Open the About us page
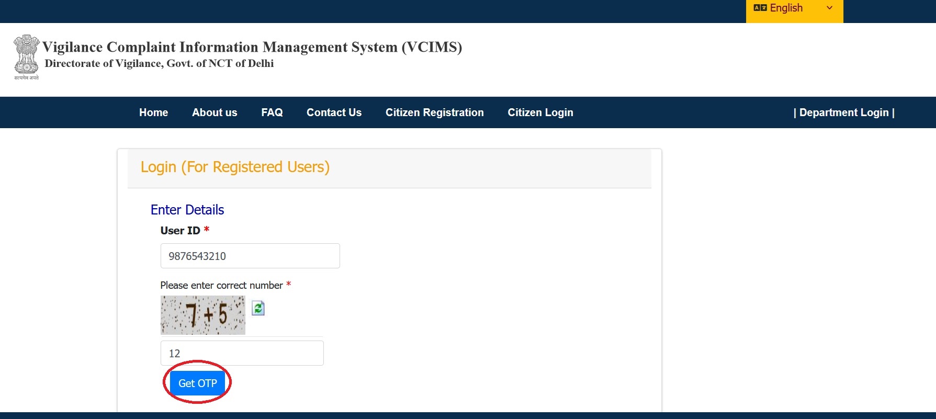This screenshot has height=419, width=936. [x=215, y=112]
